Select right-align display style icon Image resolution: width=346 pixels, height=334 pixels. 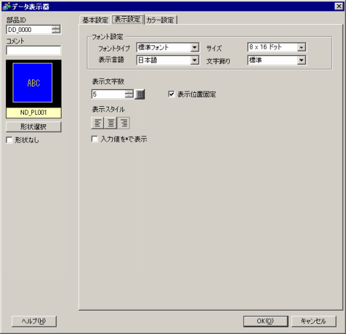tap(124, 123)
